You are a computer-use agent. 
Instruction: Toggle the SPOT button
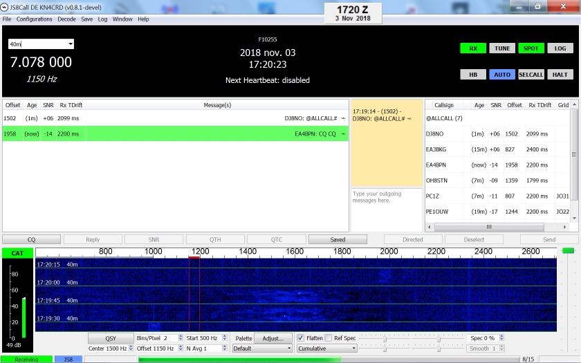[531, 48]
